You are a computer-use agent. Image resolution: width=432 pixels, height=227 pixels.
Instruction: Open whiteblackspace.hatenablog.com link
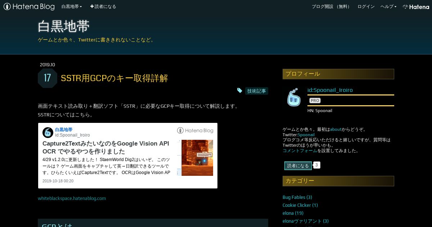tap(72, 198)
